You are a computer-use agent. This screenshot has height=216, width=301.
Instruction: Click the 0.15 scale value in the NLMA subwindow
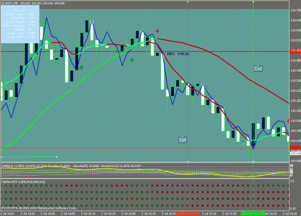click(x=293, y=208)
